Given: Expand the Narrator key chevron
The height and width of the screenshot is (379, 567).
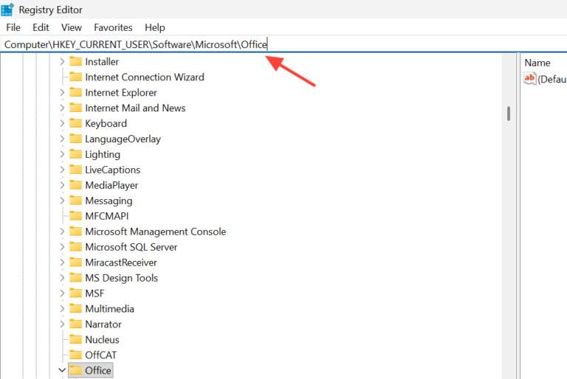Looking at the screenshot, I should pos(62,324).
